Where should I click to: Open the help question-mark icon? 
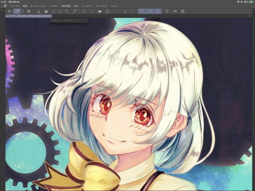coord(167,11)
